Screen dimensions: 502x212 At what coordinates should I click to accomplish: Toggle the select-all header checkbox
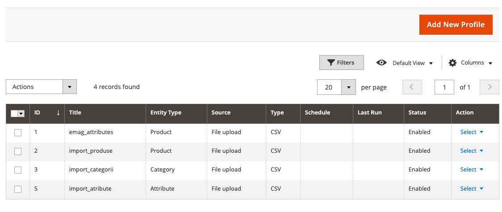click(14, 113)
